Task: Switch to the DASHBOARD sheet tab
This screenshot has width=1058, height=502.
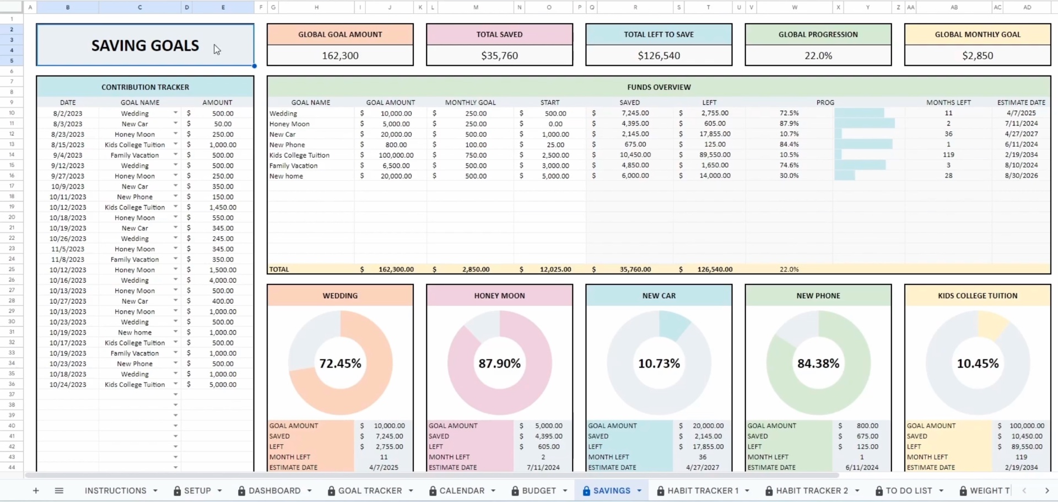Action: tap(274, 490)
